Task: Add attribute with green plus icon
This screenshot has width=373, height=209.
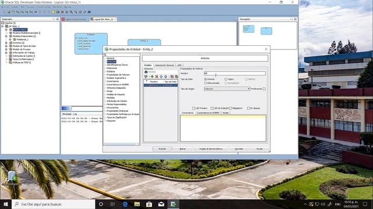Action: click(x=152, y=77)
